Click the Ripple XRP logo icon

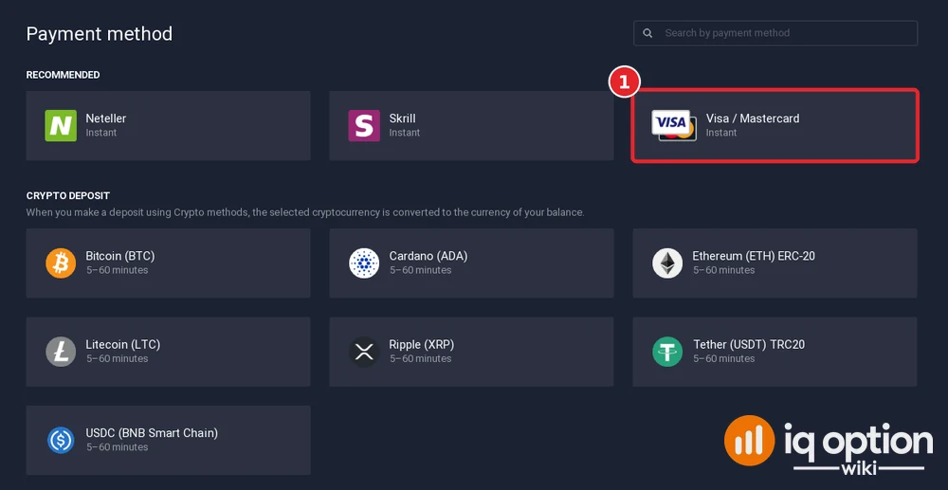[x=364, y=352]
